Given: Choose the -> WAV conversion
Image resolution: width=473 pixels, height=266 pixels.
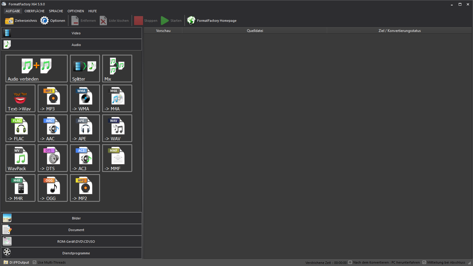Looking at the screenshot, I should [117, 128].
